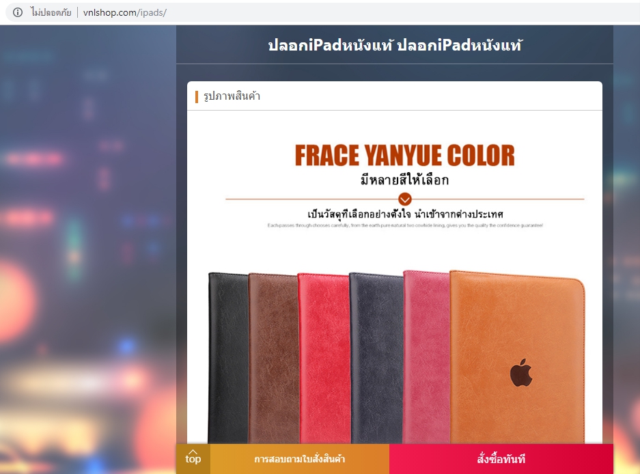Select the black leather iPad case

[229, 358]
